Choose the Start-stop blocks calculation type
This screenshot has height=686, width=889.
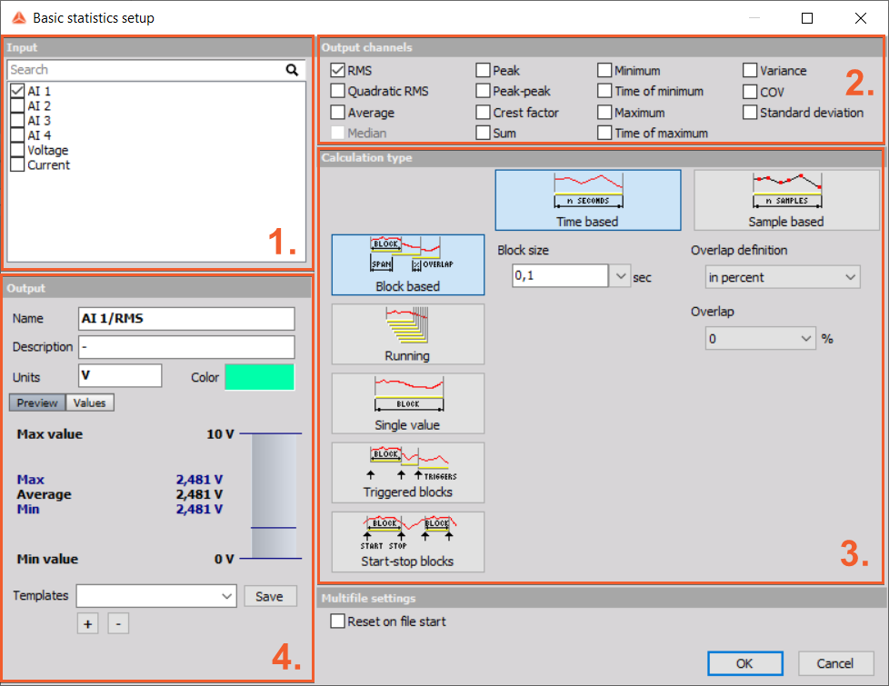[x=407, y=542]
